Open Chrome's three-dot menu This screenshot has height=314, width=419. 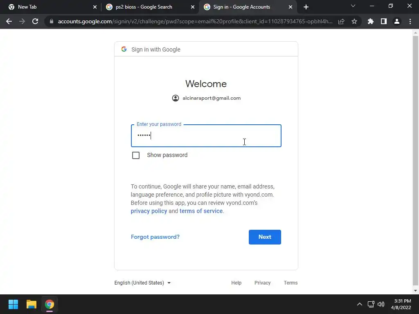coord(410,21)
